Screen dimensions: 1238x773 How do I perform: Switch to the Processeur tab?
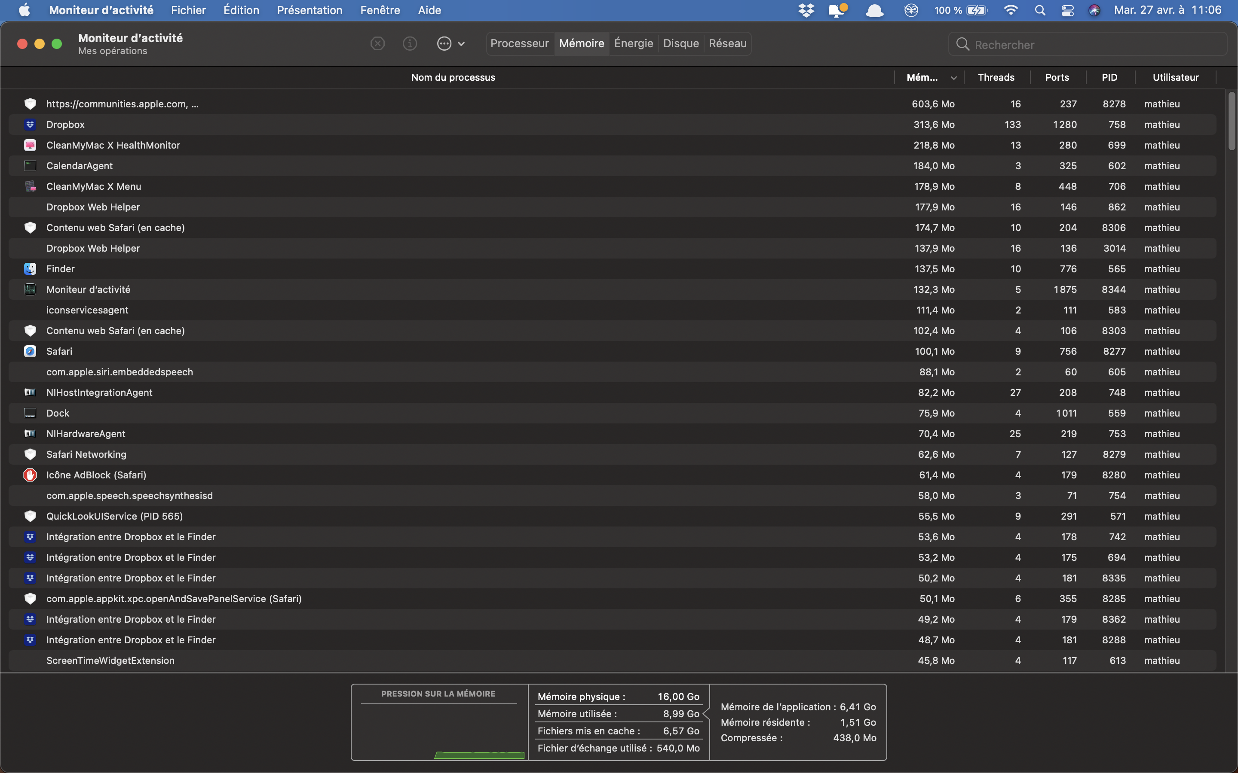[519, 43]
